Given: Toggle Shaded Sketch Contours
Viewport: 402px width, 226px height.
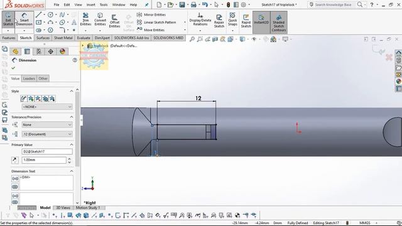Looking at the screenshot, I should point(279,23).
